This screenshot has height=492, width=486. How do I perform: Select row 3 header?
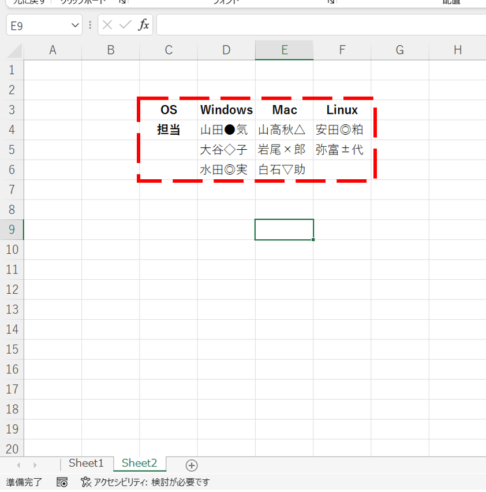[x=12, y=110]
